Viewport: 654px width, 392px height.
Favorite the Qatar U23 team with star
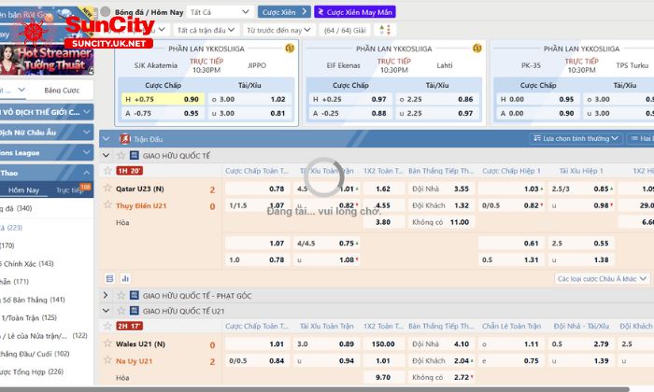[107, 189]
